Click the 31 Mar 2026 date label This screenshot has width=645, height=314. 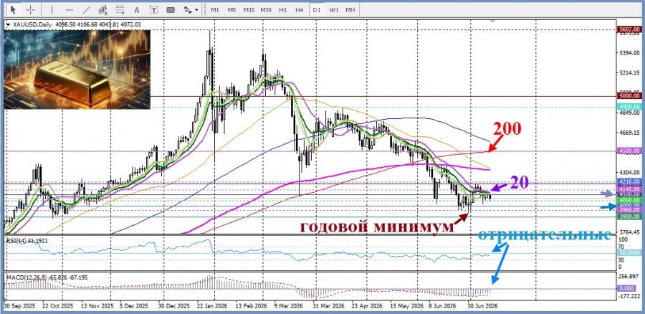[328, 306]
